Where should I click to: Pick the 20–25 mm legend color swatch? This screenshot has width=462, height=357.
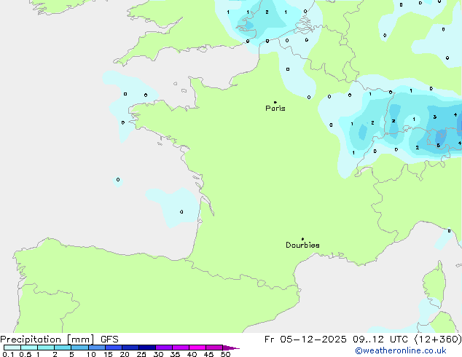pos(130,348)
